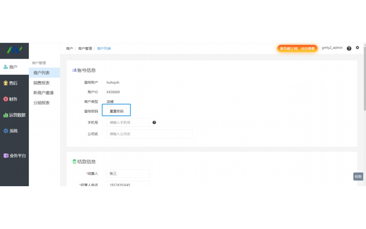Open the floating 任务 tab on the right
This screenshot has height=229, width=366.
pyautogui.click(x=358, y=176)
